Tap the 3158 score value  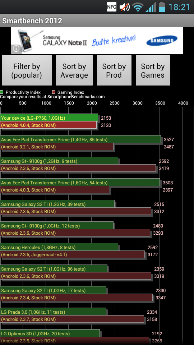point(152,319)
